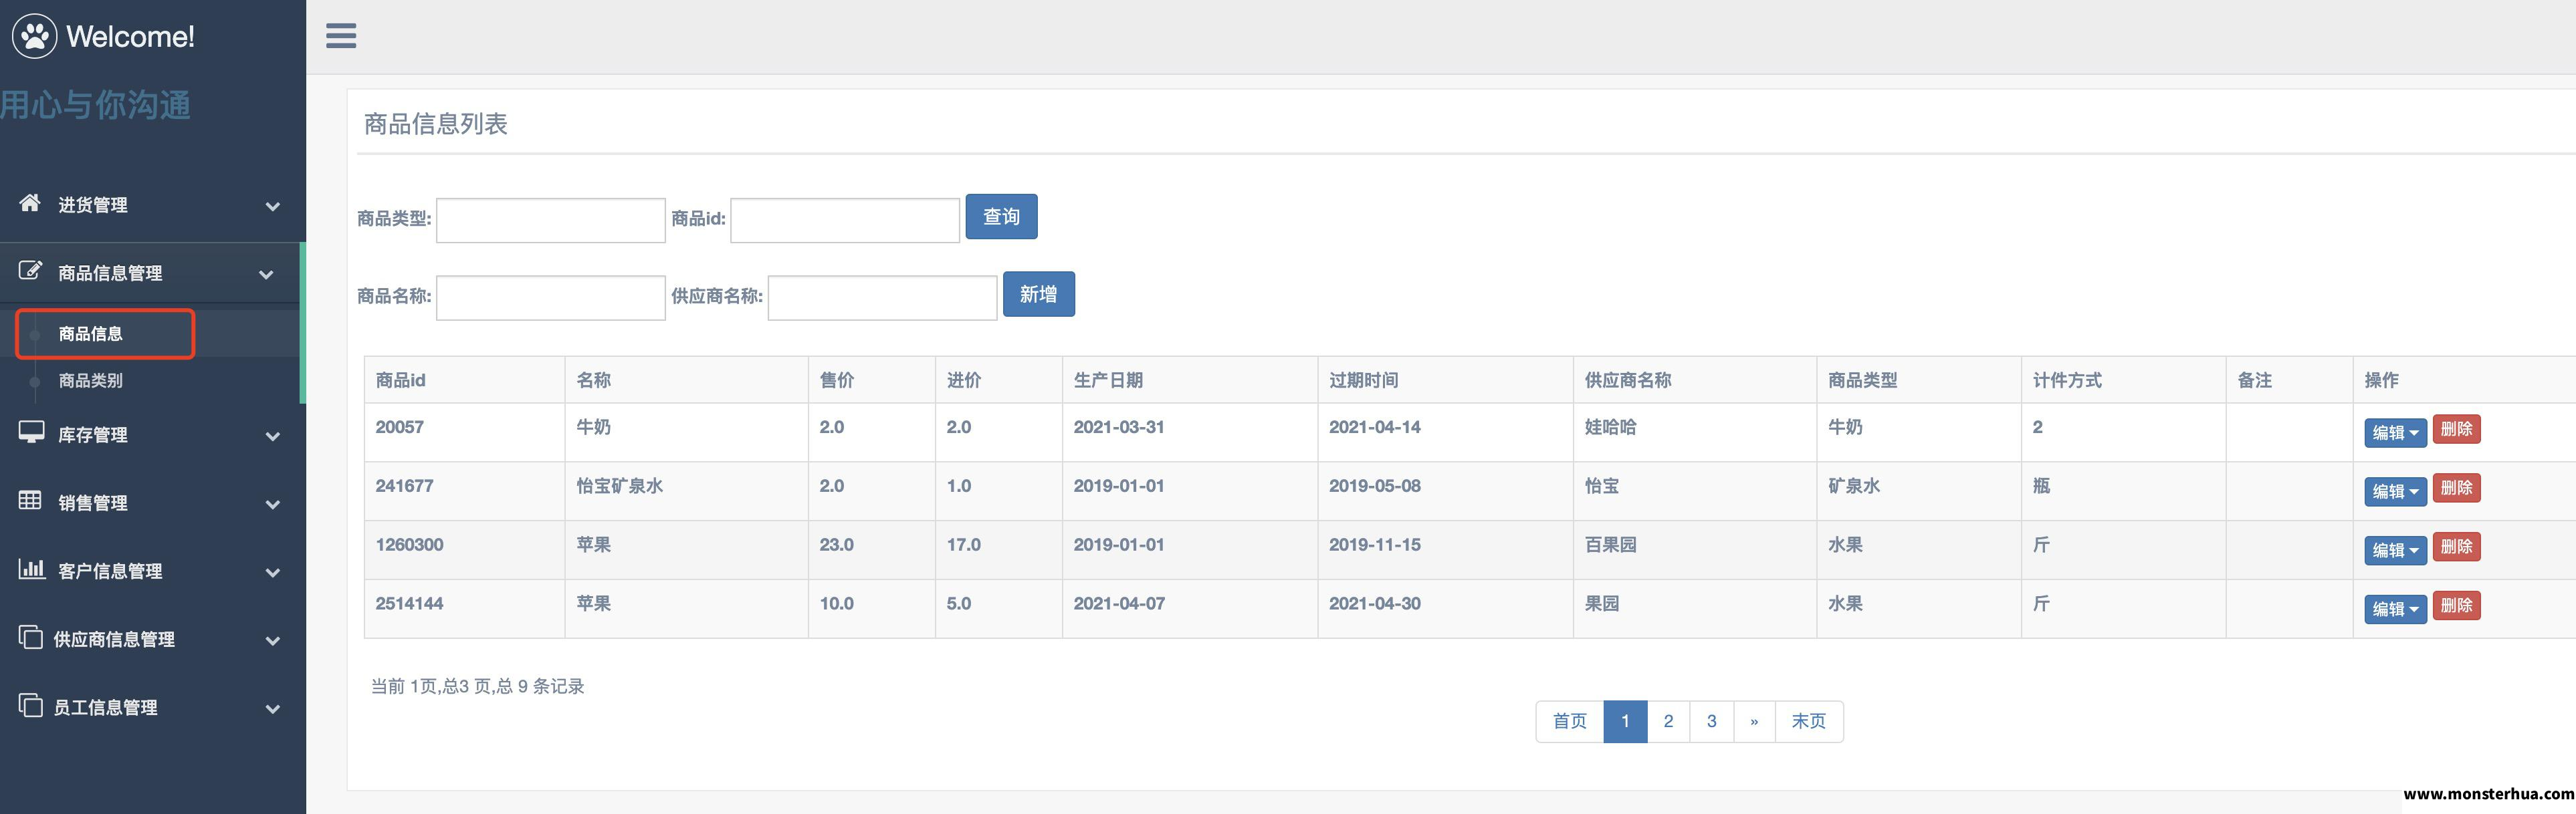Click supplier cell 娃哈哈
Screen dimensions: 2576x814
(1611, 428)
